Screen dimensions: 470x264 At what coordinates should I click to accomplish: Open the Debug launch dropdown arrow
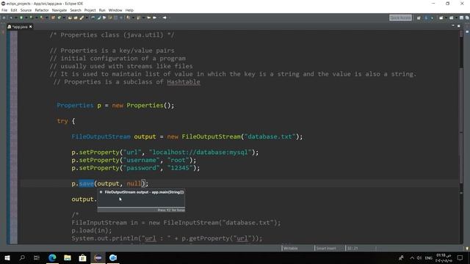click(x=16, y=18)
